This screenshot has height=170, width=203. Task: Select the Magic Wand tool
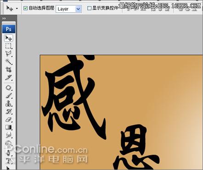[8, 61]
